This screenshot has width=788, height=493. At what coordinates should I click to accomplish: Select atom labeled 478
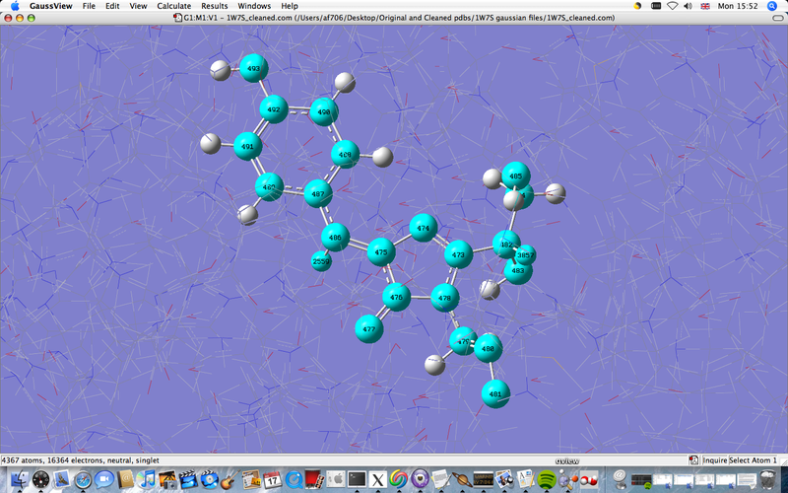(x=445, y=298)
